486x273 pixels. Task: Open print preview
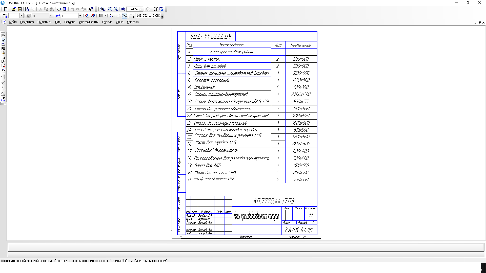27,9
